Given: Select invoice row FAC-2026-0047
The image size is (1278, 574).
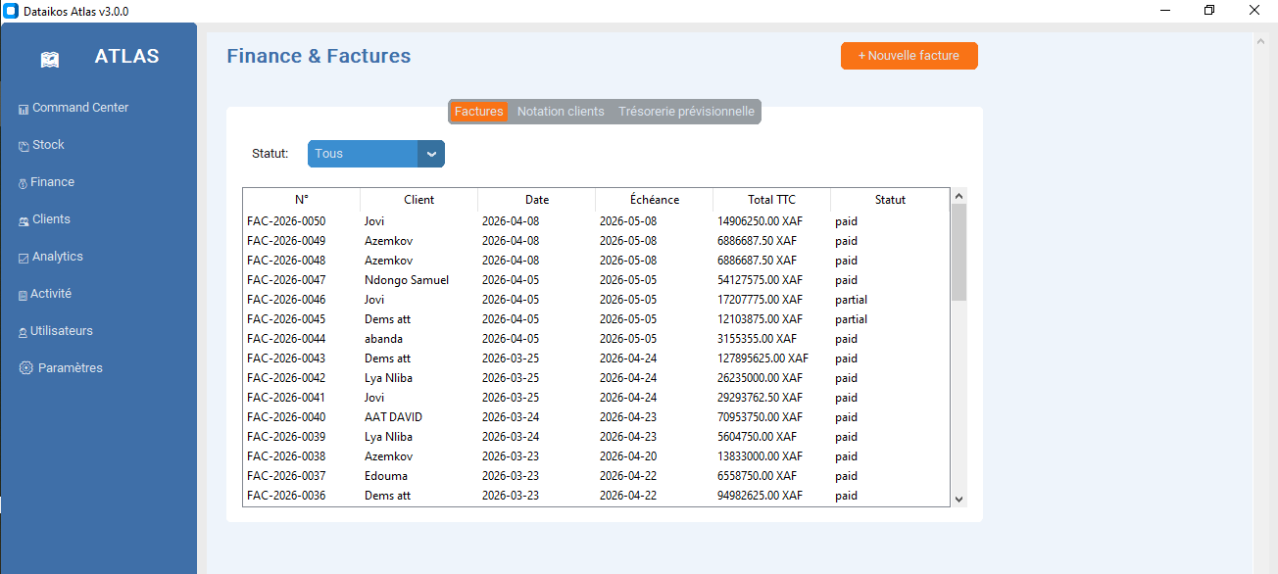Looking at the screenshot, I should click(x=596, y=280).
